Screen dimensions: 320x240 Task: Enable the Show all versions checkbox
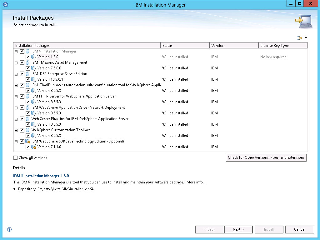coord(15,157)
